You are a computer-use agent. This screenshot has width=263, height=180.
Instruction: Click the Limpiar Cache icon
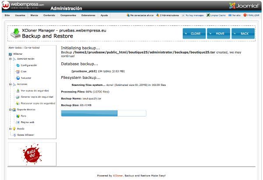[208, 15]
